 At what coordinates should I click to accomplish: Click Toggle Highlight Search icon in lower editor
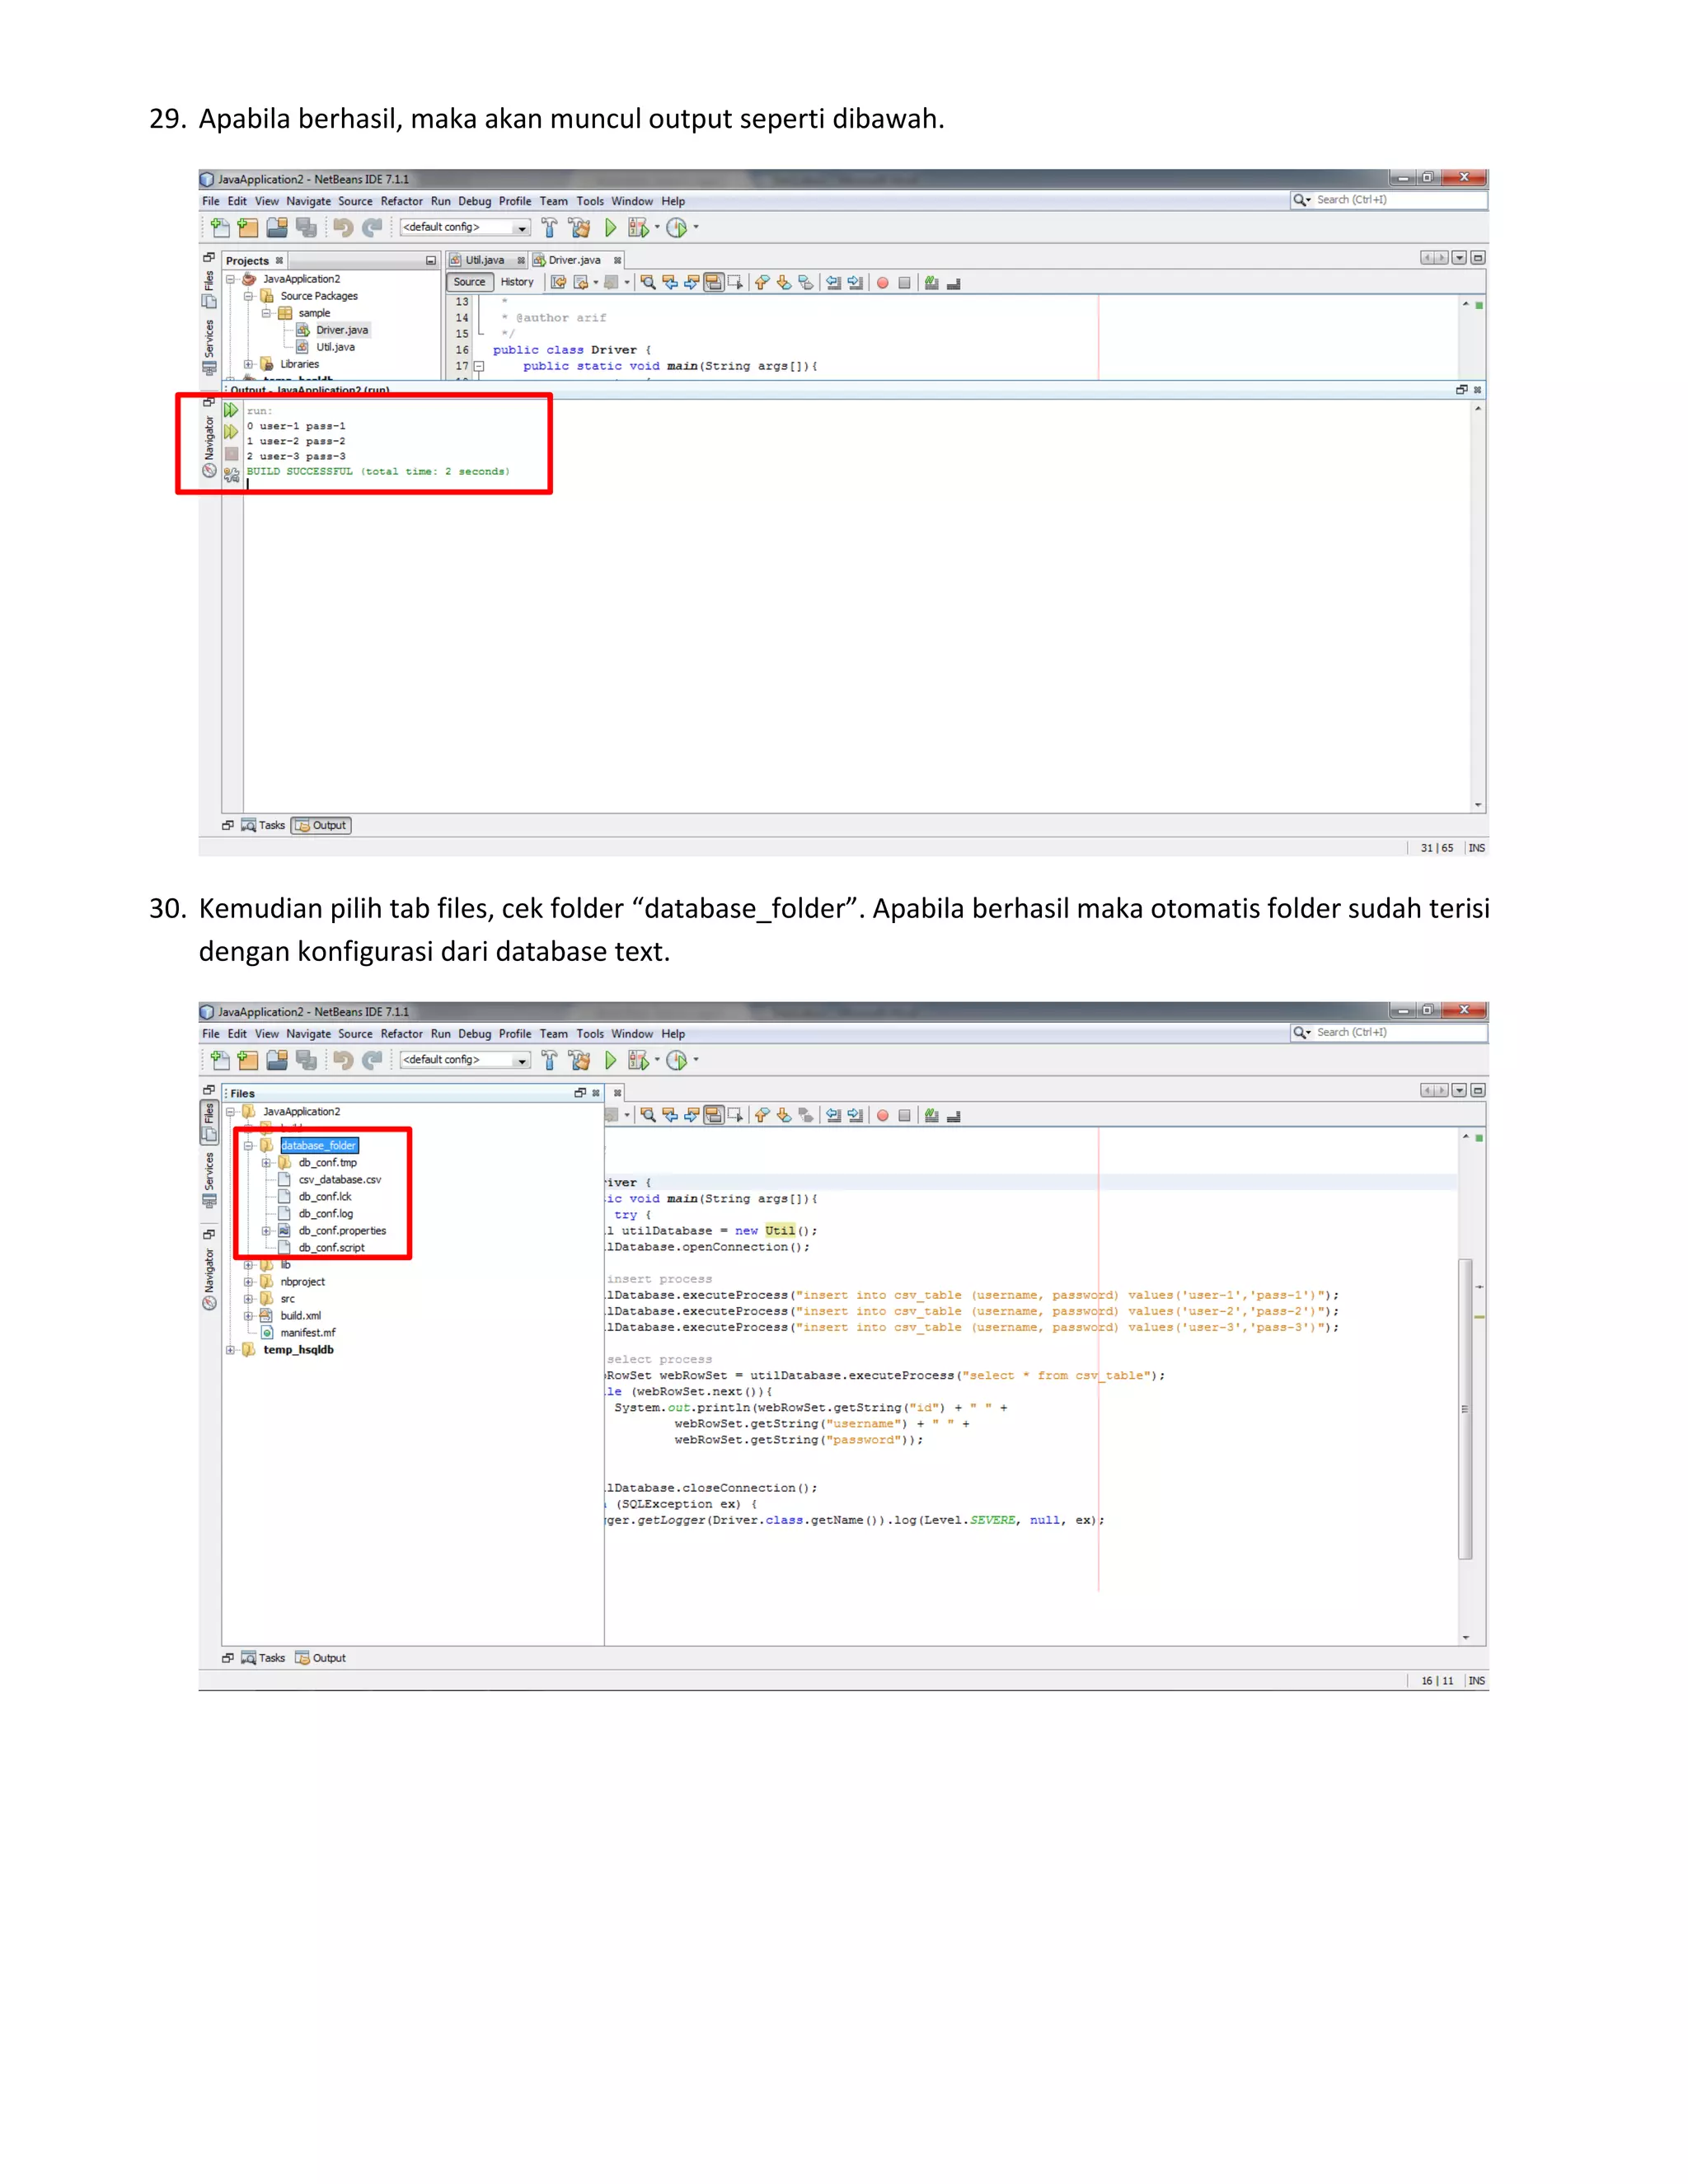(x=714, y=1115)
